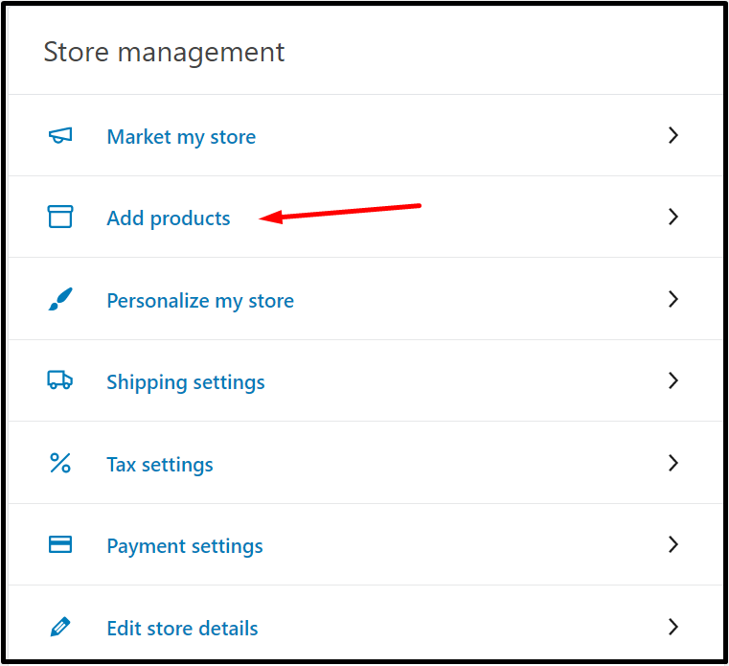Click the Store management heading

tap(164, 52)
